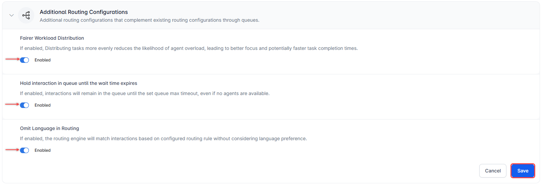Click Enabled label under Hold interaction setting
Viewport: 541px width, 185px height.
[42, 105]
